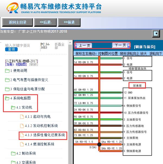Collapse 4 系统电路图 node
The image size is (163, 164).
pyautogui.click(x=20, y=98)
